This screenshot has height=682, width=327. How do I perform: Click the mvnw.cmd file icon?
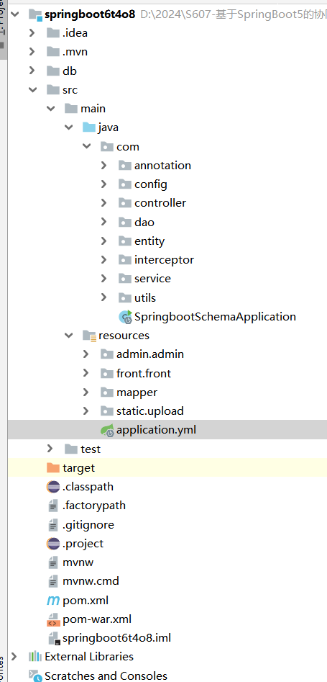pos(53,581)
